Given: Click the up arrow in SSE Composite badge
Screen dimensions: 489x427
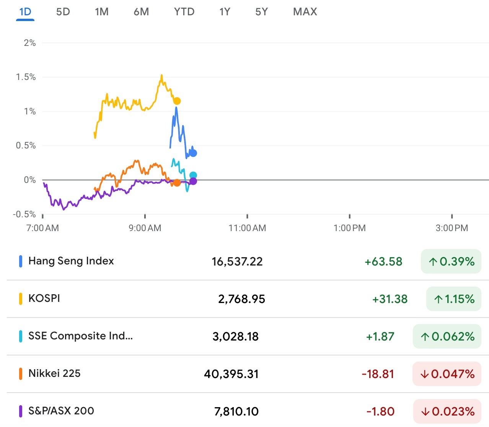Looking at the screenshot, I should pos(425,337).
